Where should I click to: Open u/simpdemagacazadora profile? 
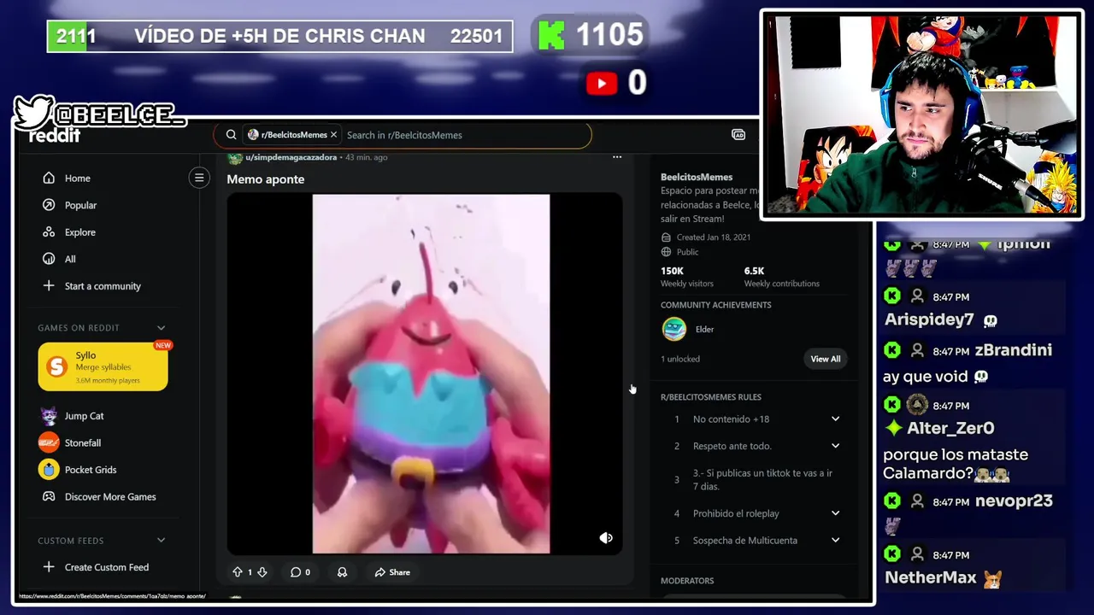[x=291, y=157]
